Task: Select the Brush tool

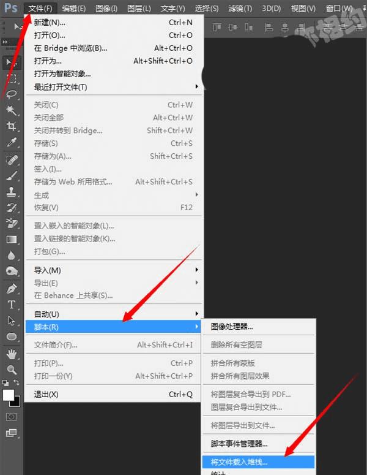Action: click(x=12, y=176)
